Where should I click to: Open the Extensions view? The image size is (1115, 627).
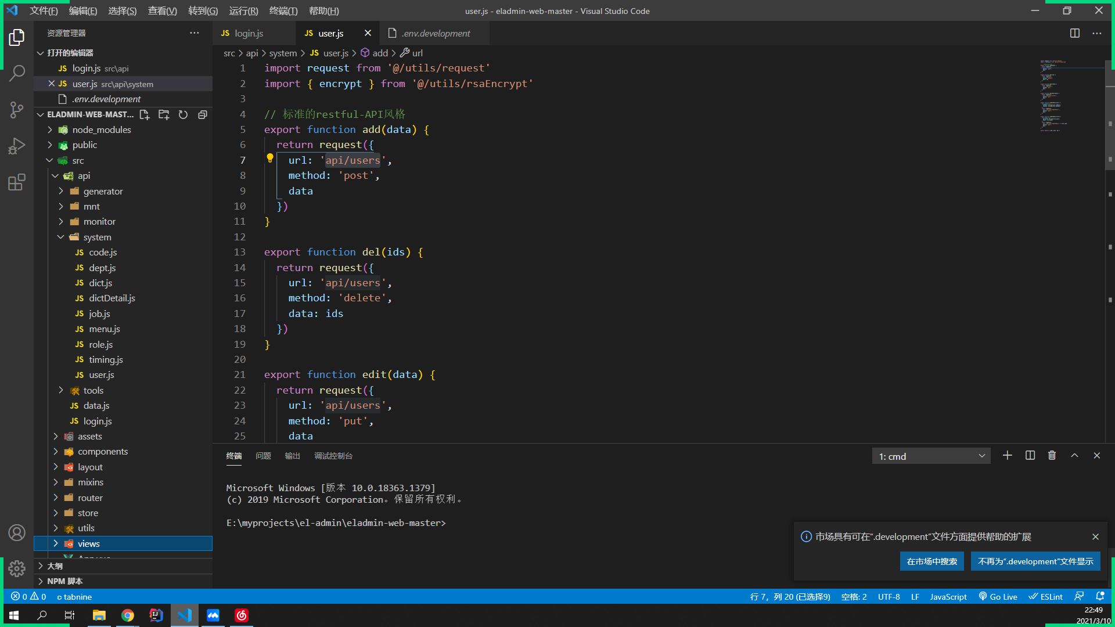coord(17,182)
